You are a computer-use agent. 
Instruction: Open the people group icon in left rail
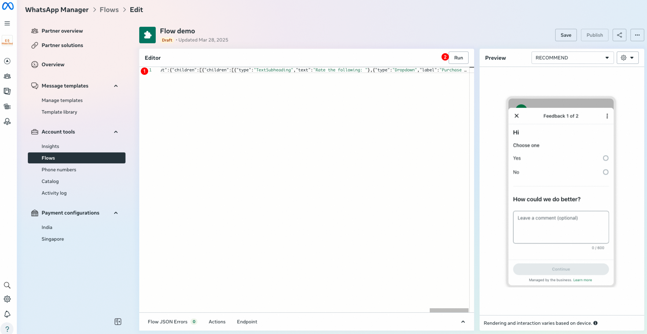click(x=7, y=76)
